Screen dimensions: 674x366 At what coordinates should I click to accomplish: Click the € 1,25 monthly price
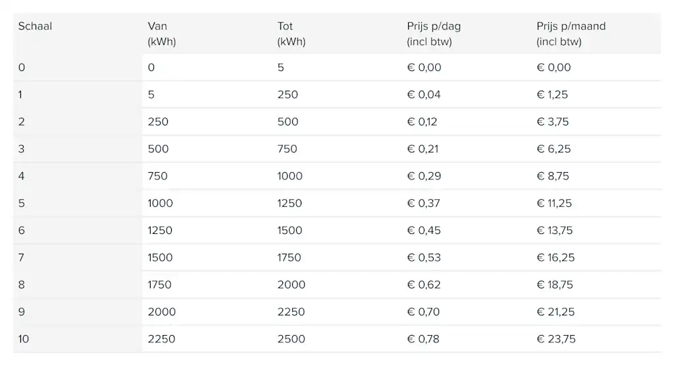click(552, 95)
